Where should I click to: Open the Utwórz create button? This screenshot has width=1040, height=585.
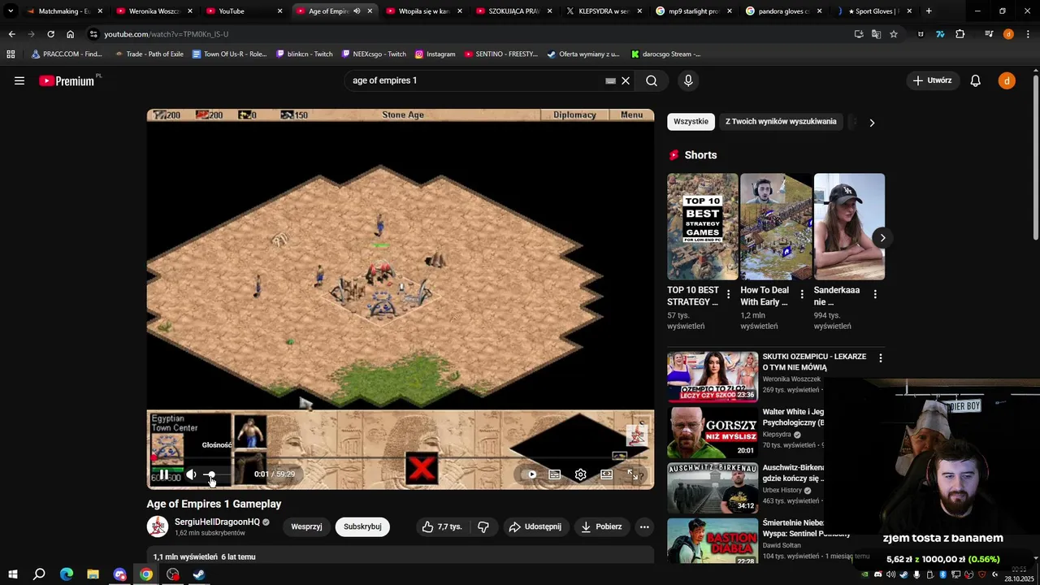(x=932, y=80)
